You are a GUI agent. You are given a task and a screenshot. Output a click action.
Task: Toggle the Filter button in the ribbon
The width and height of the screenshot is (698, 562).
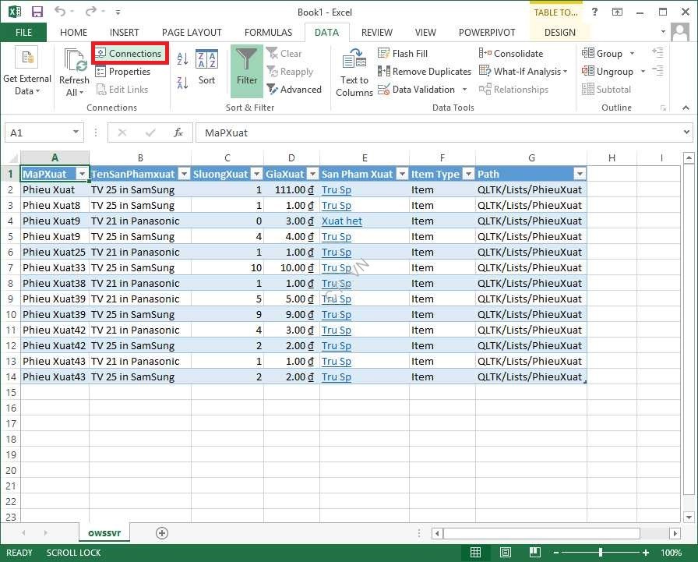tap(247, 67)
